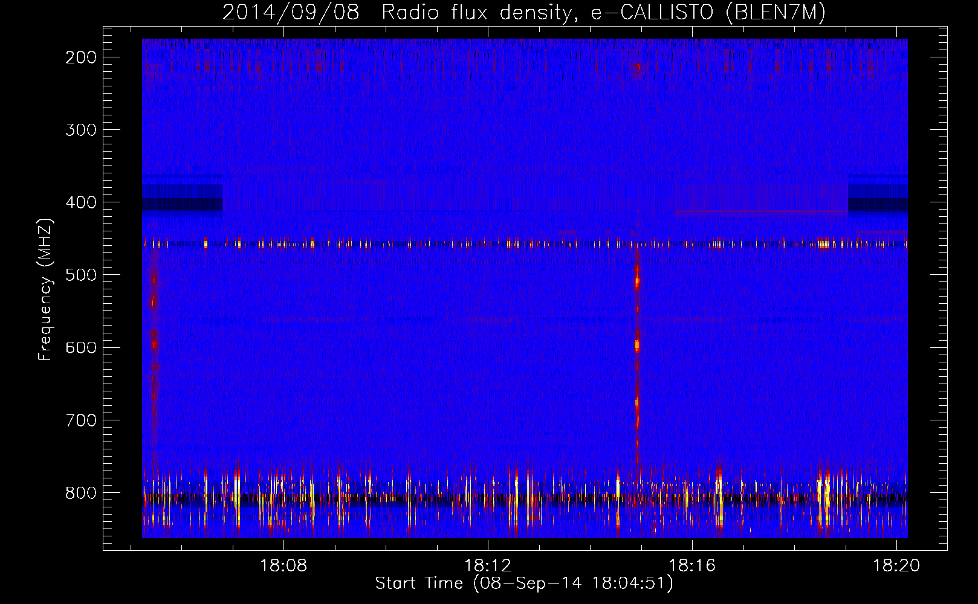Viewport: 978px width, 604px height.
Task: Click the 18:20 time tick label
Action: coord(896,565)
